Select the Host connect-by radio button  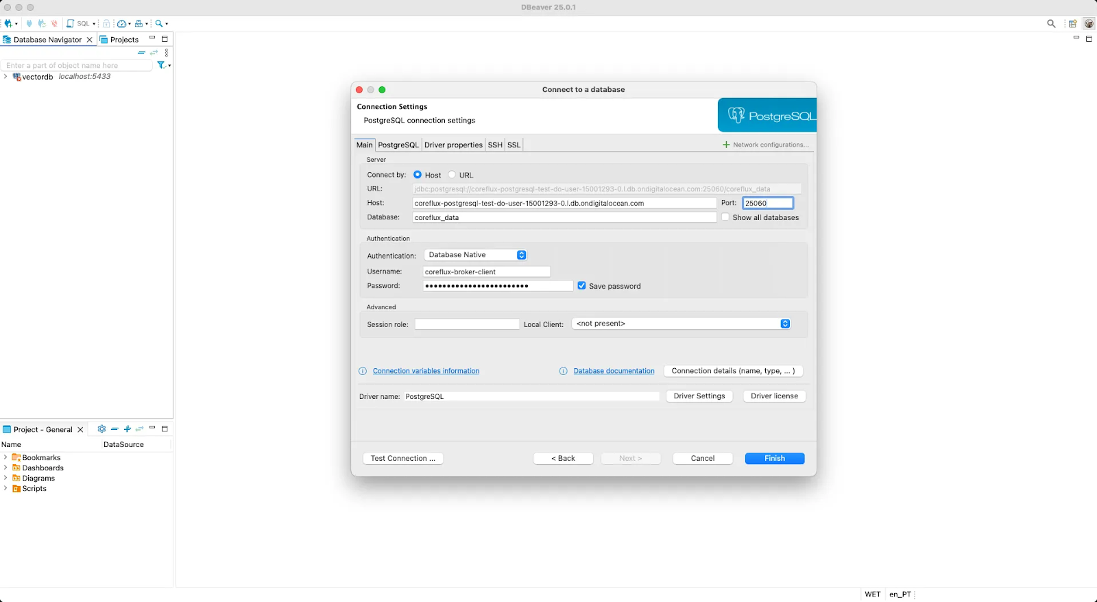click(418, 175)
